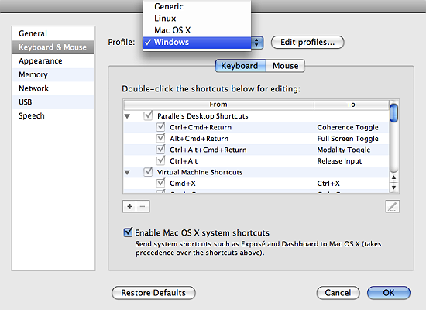Click the Profile popup stepper arrows
The image size is (426, 310).
256,43
